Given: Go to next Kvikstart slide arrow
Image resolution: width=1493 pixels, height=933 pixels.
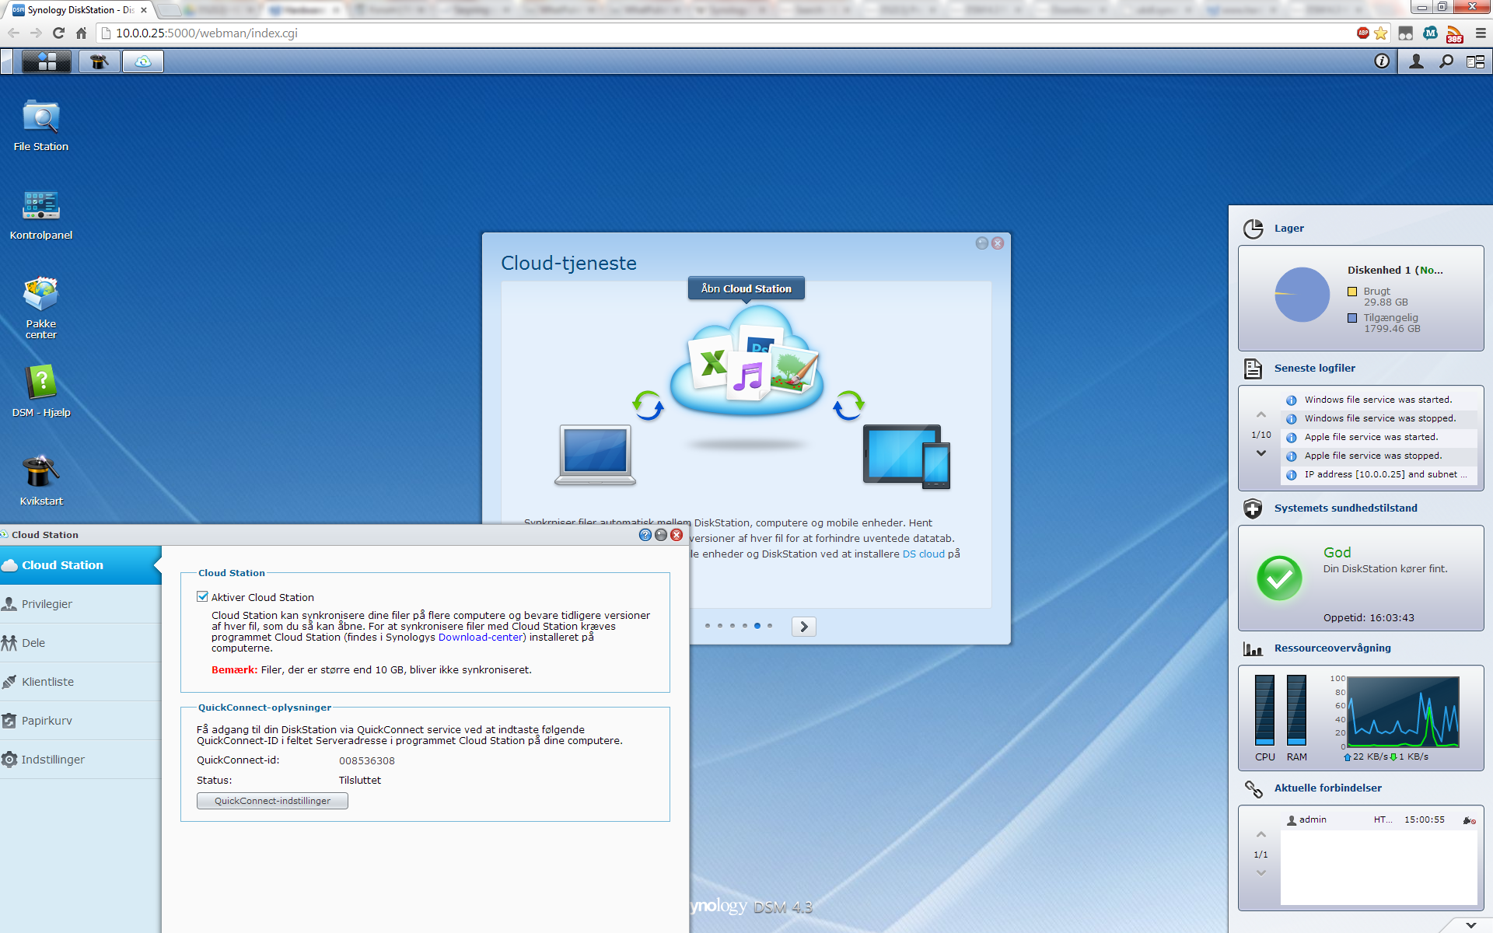Looking at the screenshot, I should [804, 626].
